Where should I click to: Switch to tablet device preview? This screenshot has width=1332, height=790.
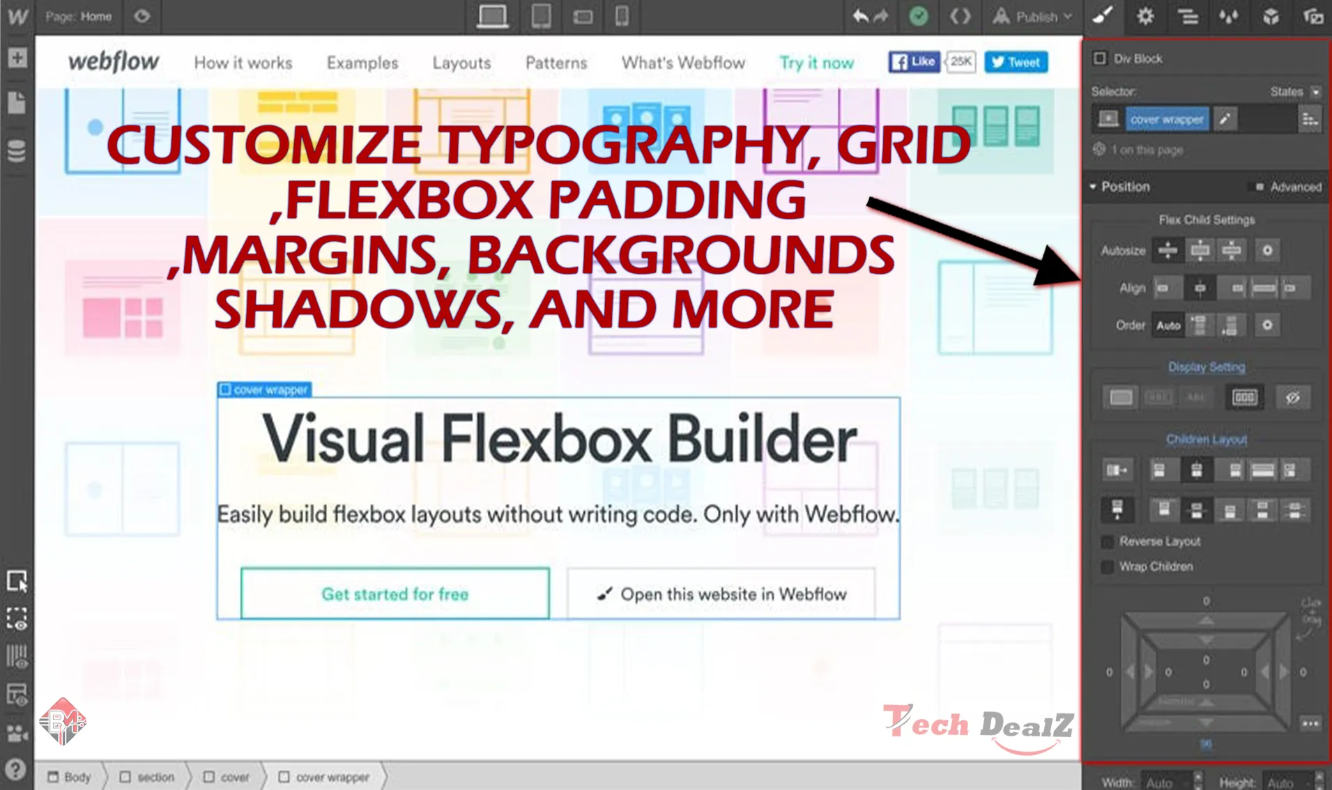pyautogui.click(x=542, y=17)
